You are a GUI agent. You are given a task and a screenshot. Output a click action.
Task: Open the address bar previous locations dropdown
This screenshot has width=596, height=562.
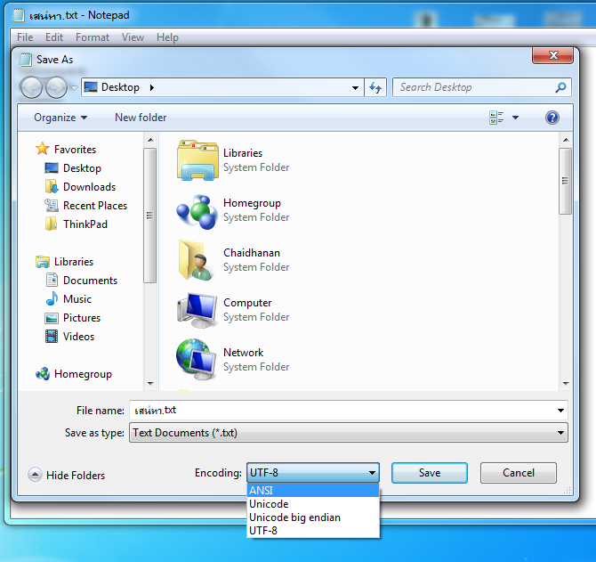click(355, 88)
